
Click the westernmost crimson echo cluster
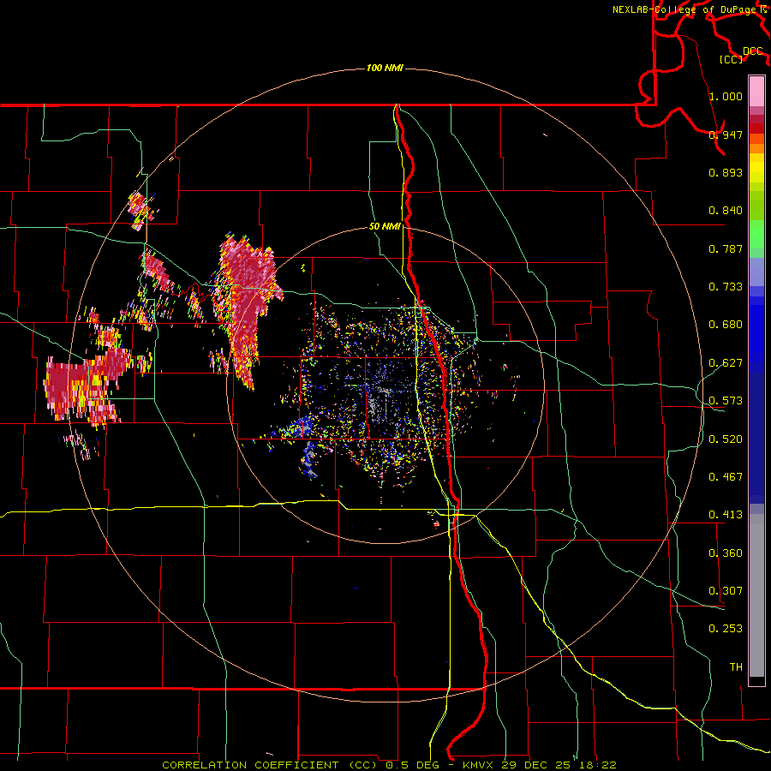coord(86,386)
